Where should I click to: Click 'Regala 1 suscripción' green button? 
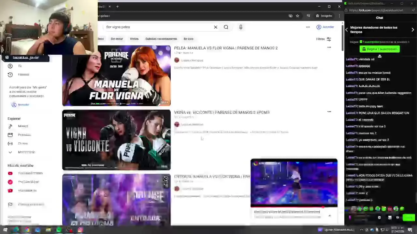(x=380, y=49)
